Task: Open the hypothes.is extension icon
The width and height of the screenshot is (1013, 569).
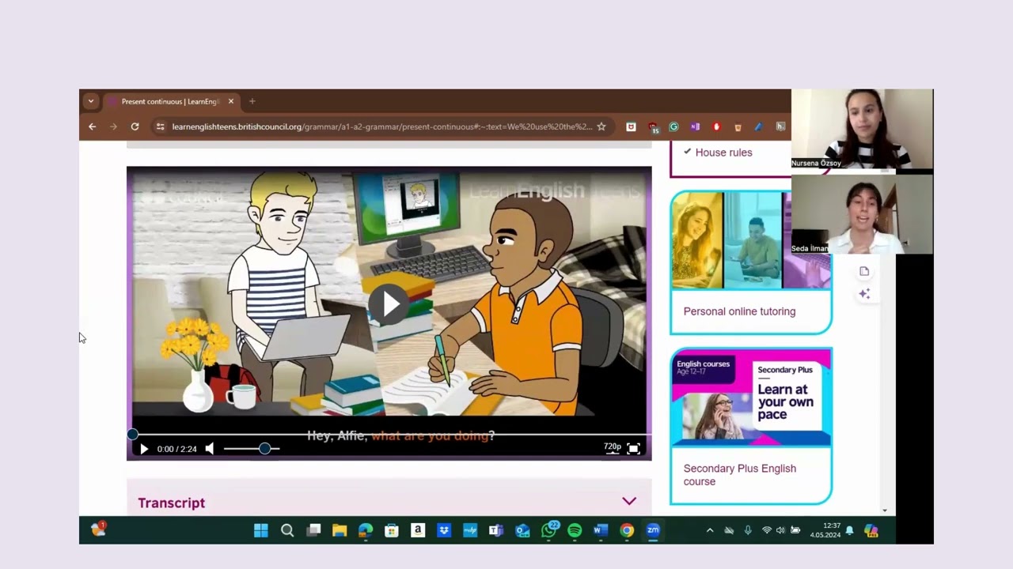Action: [x=780, y=126]
